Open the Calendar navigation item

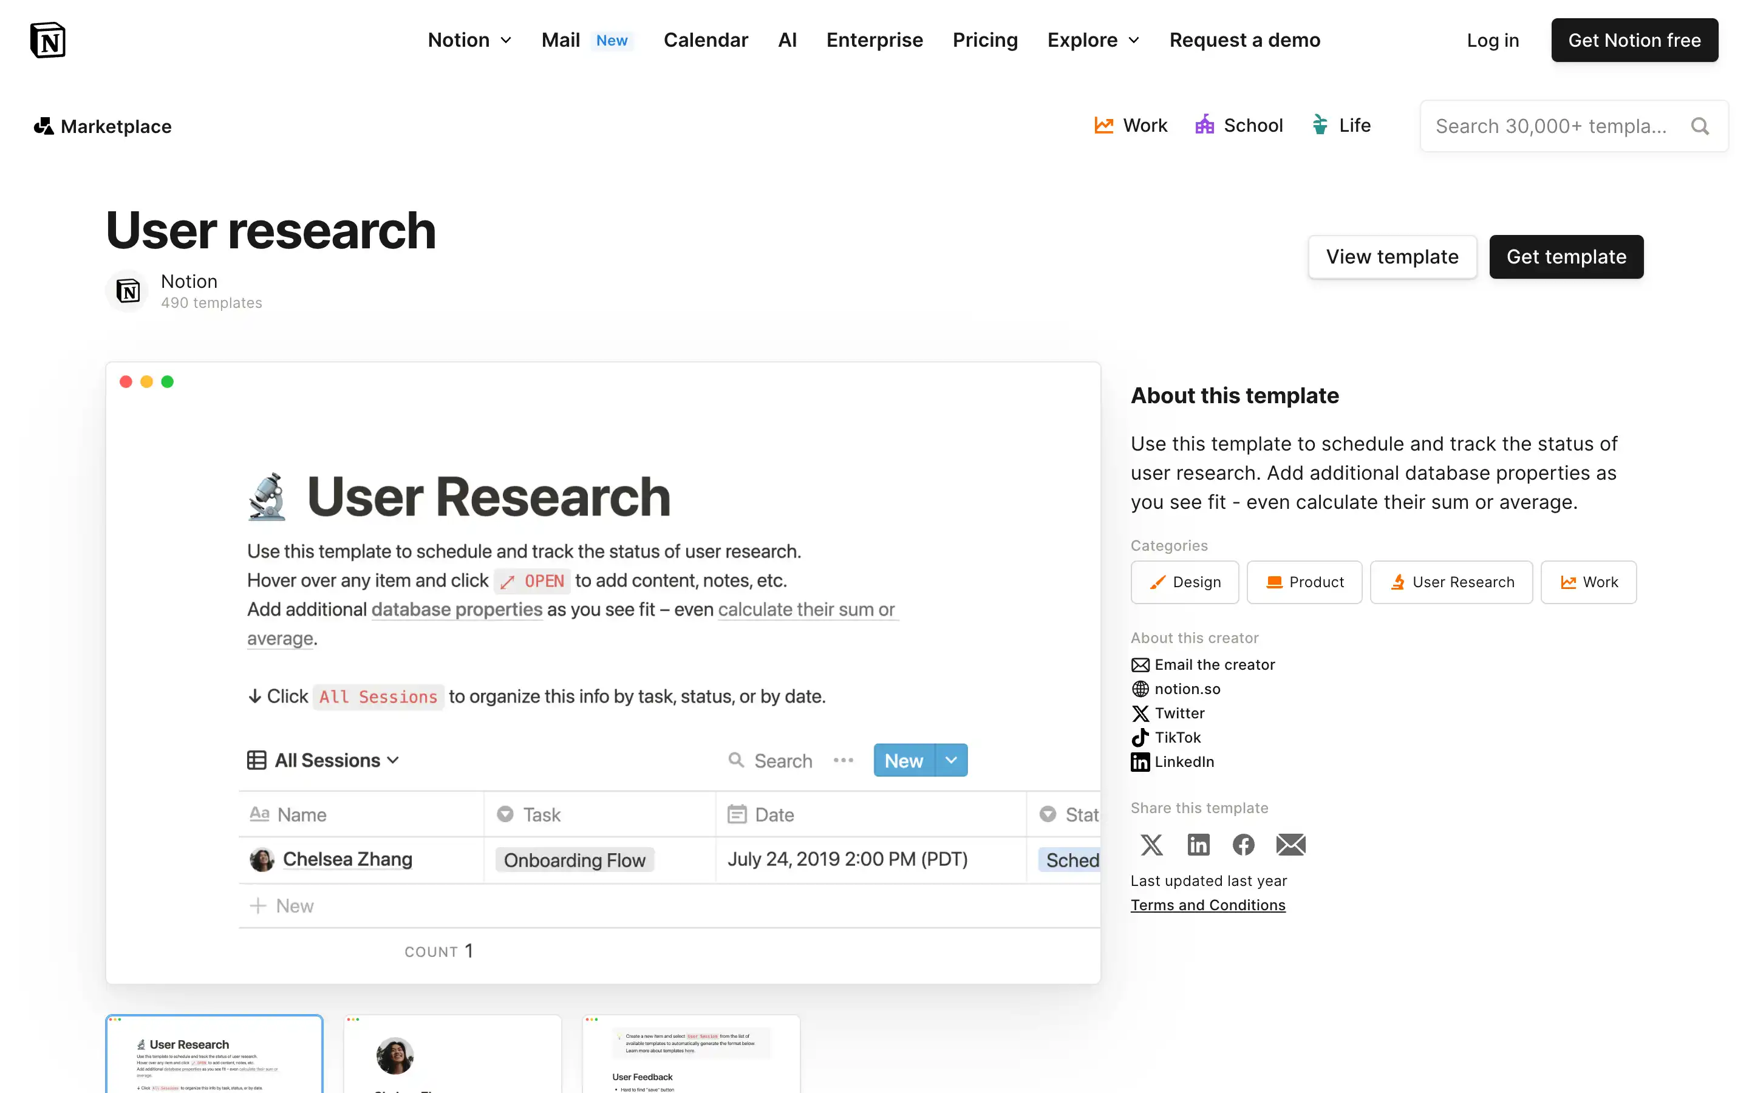(x=706, y=39)
